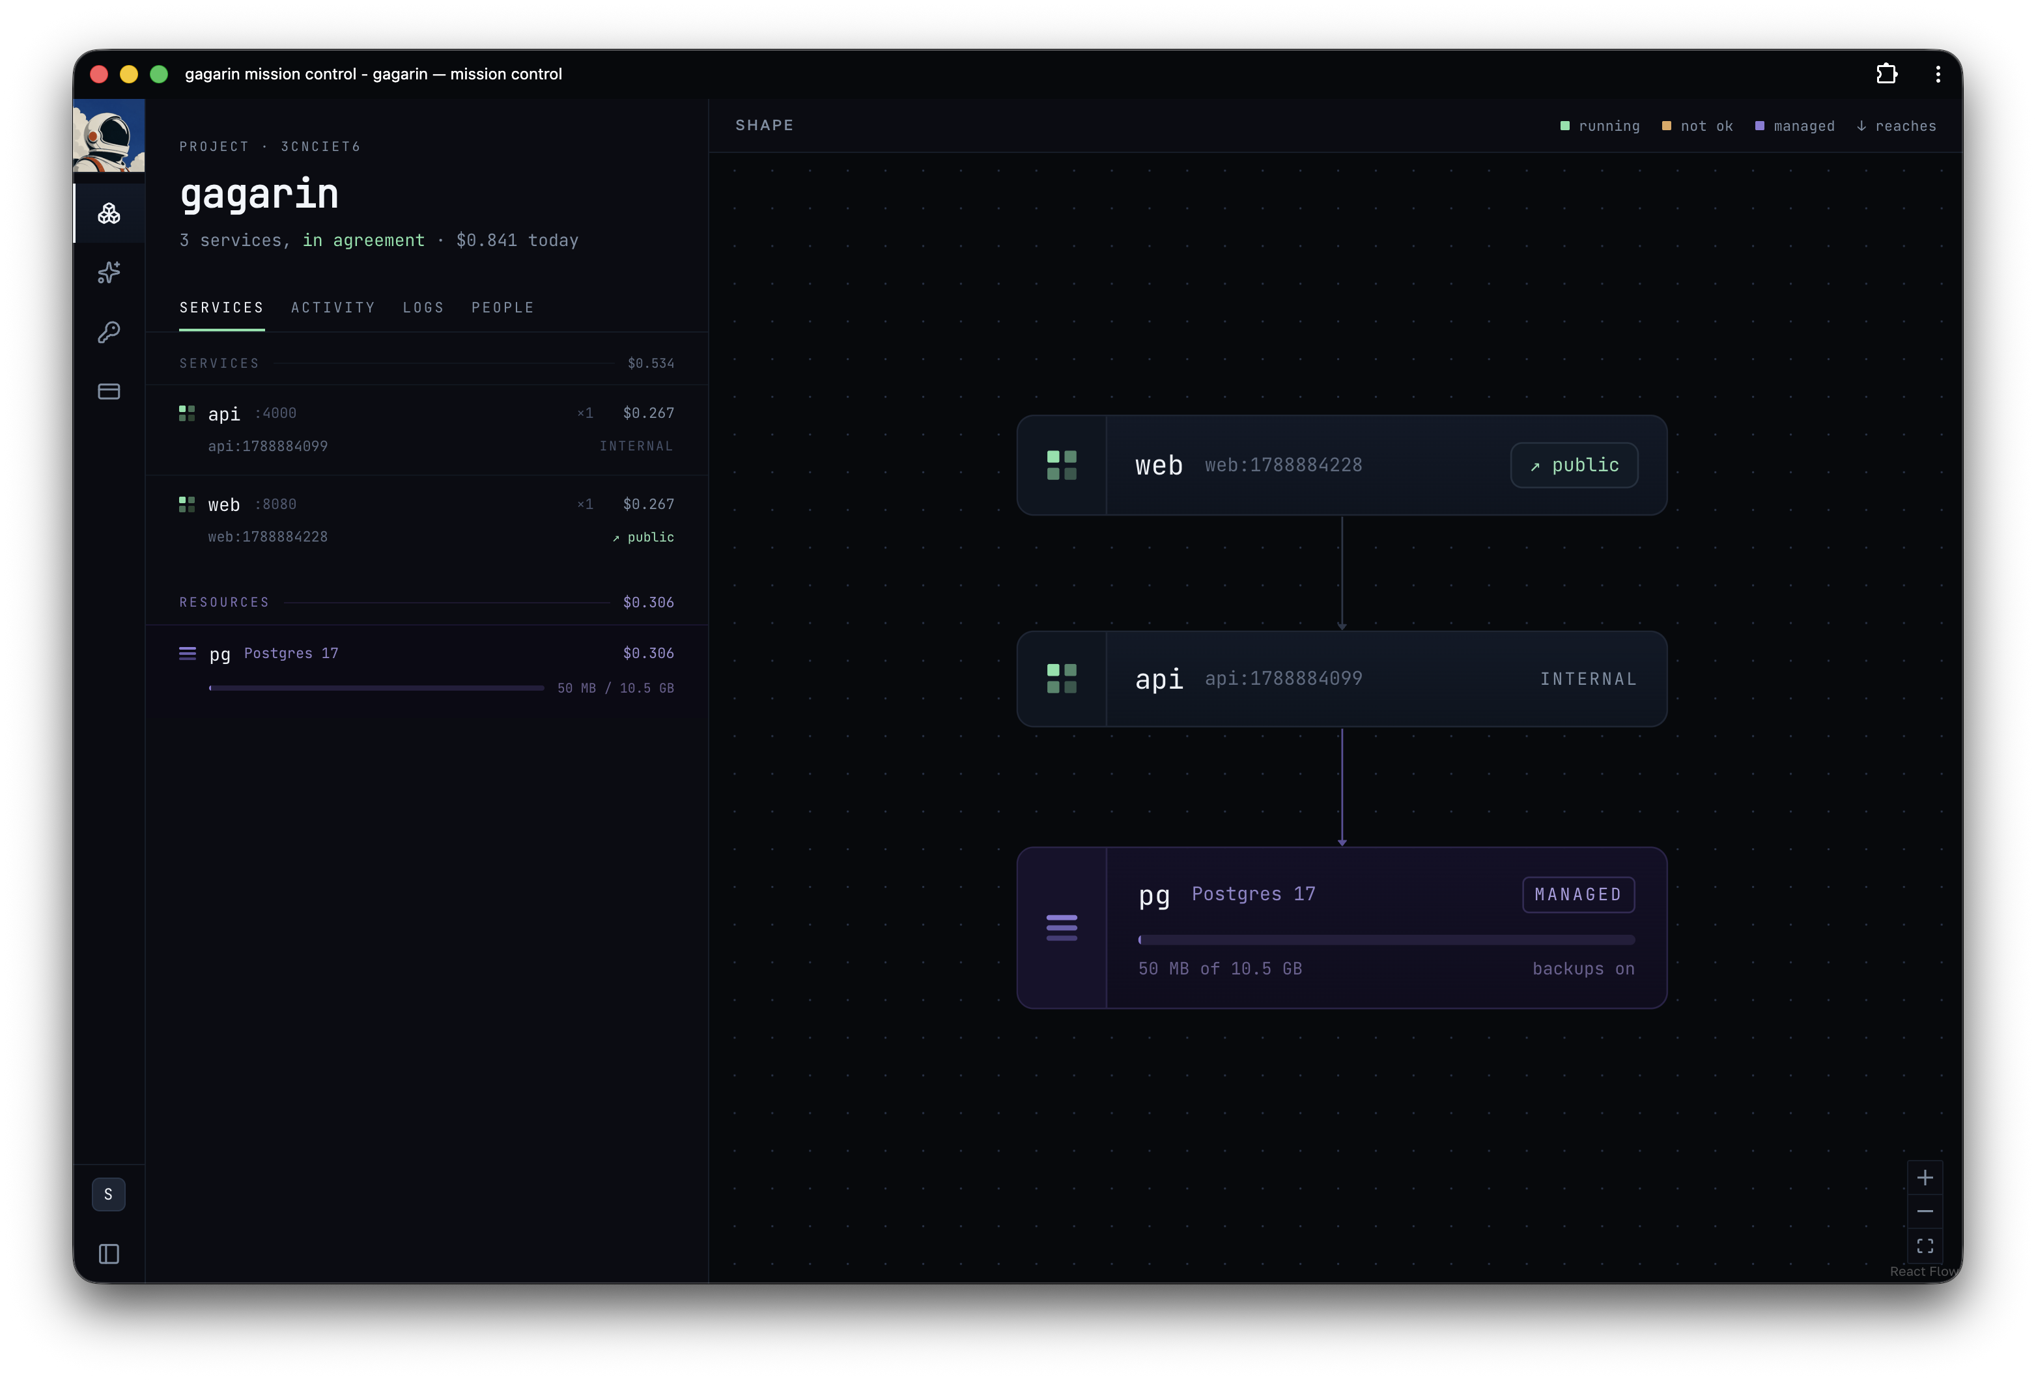Switch to the Activity tab
Viewport: 2036px width, 1380px height.
tap(333, 307)
